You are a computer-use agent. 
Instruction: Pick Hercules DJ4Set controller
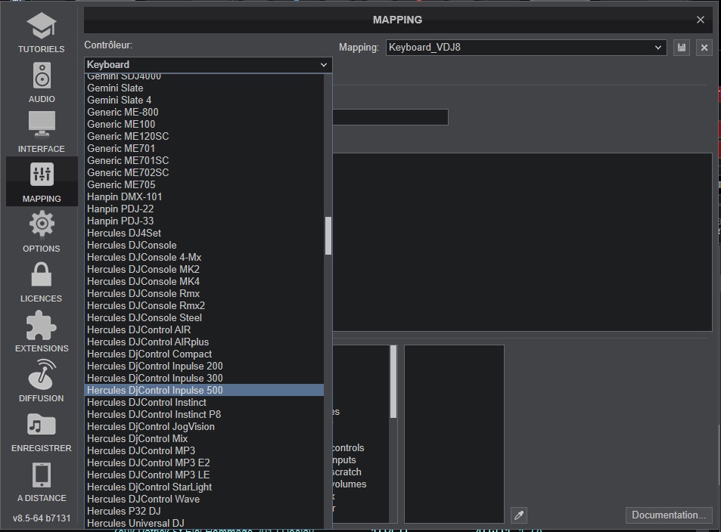(x=204, y=233)
